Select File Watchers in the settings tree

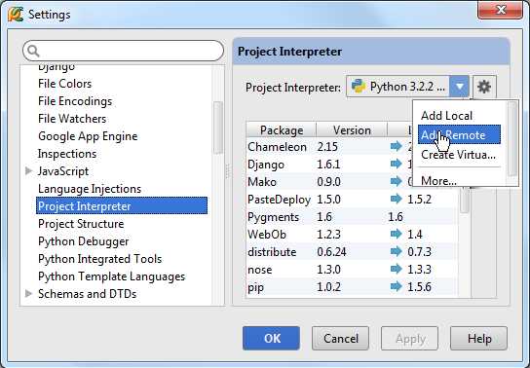tap(72, 119)
